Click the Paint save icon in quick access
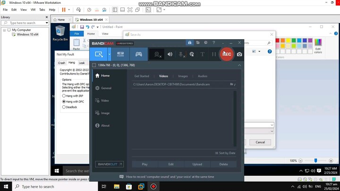 pos(82,27)
